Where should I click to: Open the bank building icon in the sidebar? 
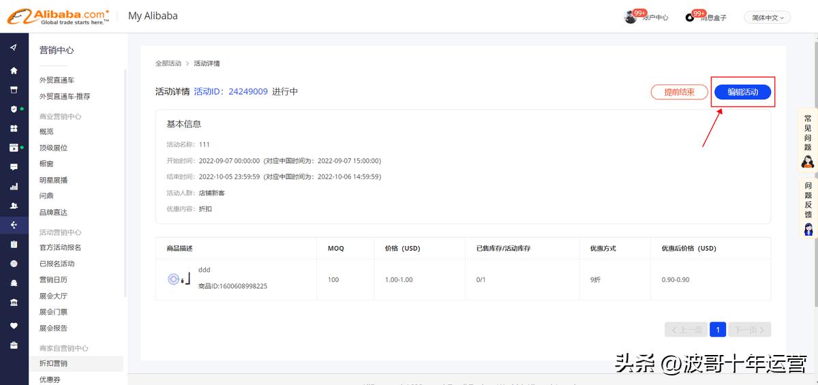14,302
